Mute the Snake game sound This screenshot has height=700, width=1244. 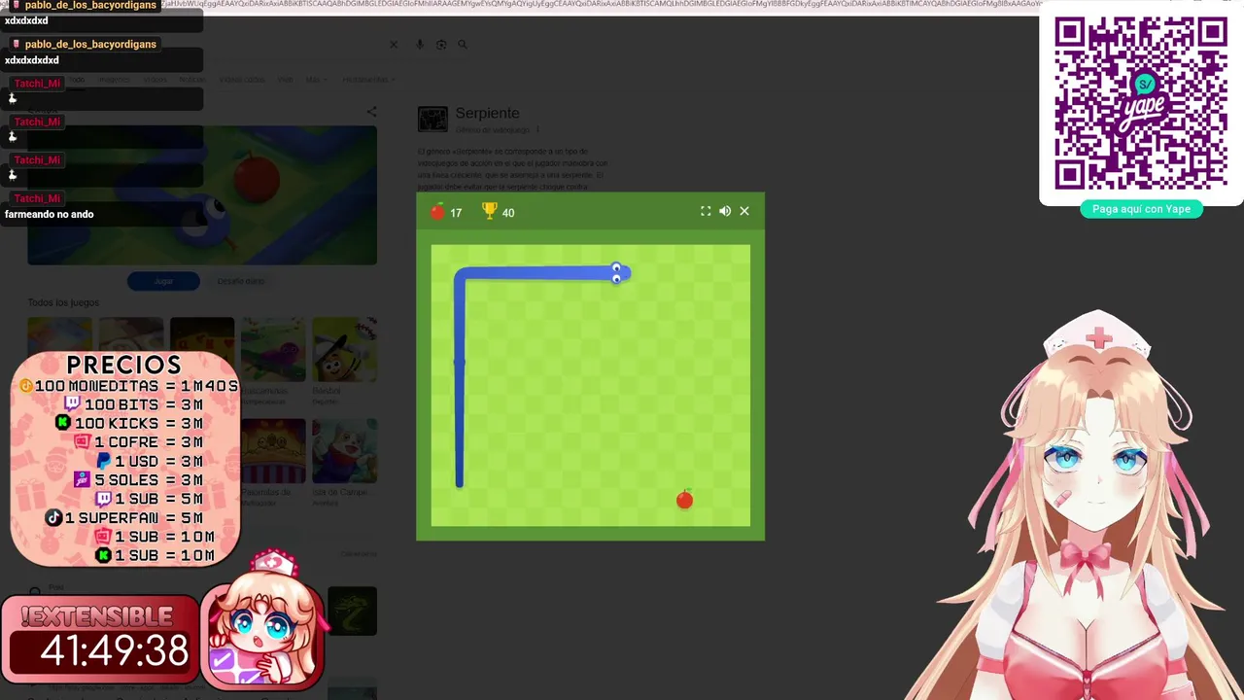click(725, 211)
